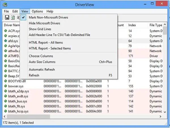Screen dimensions: 170x128
Task: Close the open View menu
Action: (25, 11)
